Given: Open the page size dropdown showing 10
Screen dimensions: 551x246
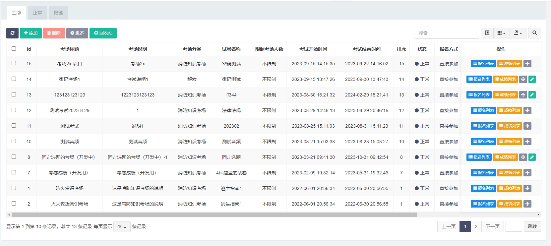Looking at the screenshot, I should pyautogui.click(x=122, y=227).
